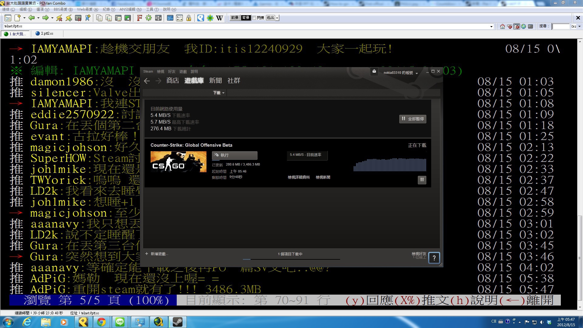
Task: Click the 全部暫停 pause all button
Action: click(413, 119)
